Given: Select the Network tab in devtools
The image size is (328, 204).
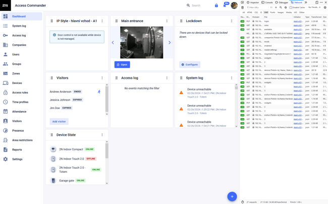Looking at the screenshot, I should tap(296, 3).
